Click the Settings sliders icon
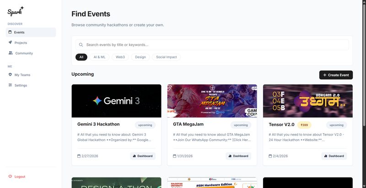 pyautogui.click(x=10, y=85)
